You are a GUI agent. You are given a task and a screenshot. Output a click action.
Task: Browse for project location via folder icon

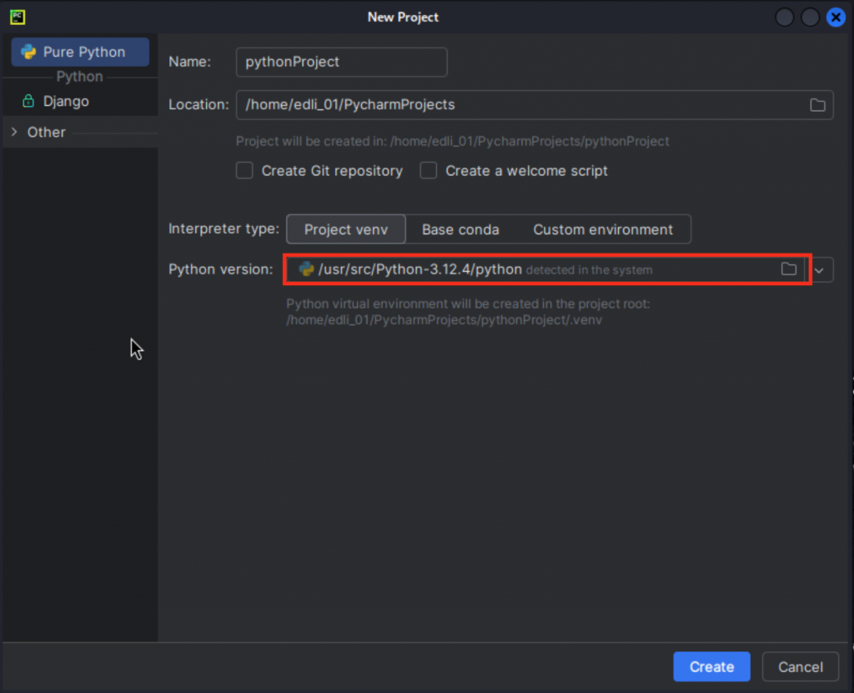817,105
